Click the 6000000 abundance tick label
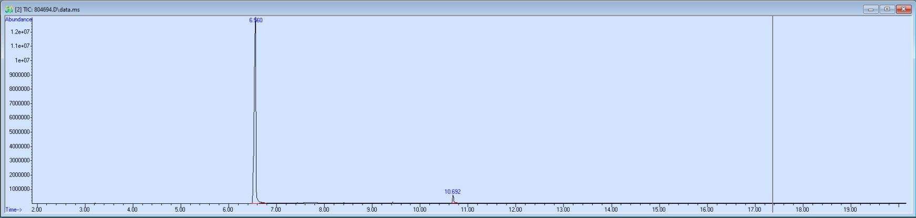 [x=19, y=118]
